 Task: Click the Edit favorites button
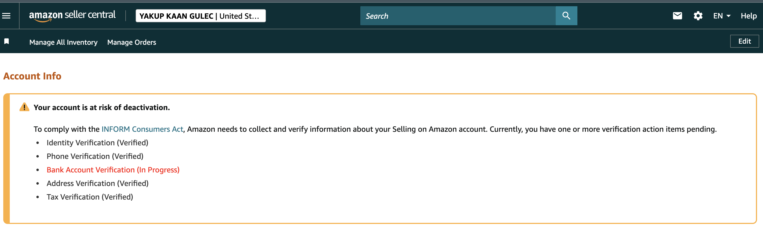point(744,41)
